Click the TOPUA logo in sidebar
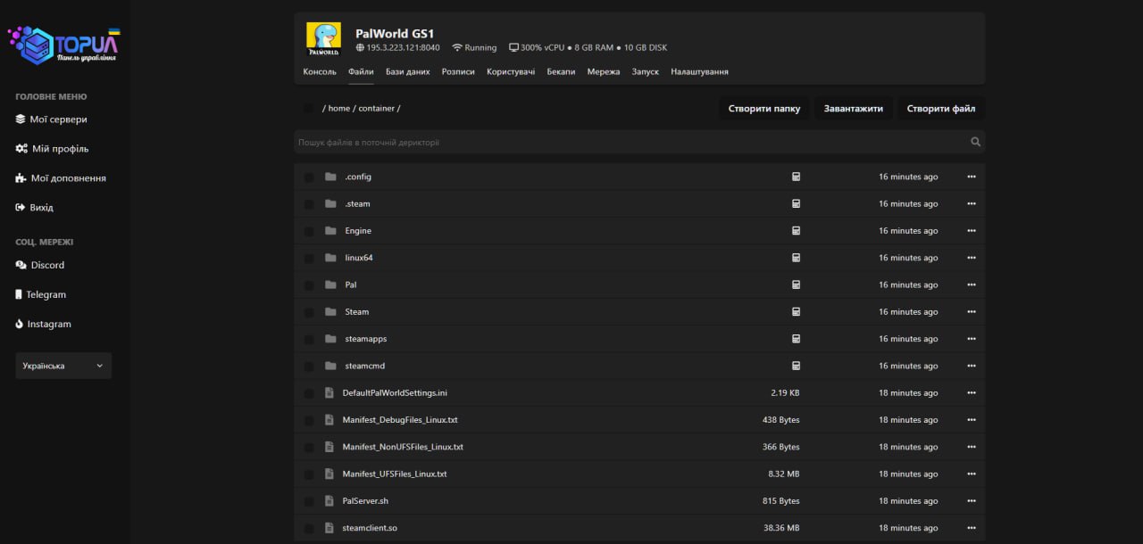 [x=64, y=45]
